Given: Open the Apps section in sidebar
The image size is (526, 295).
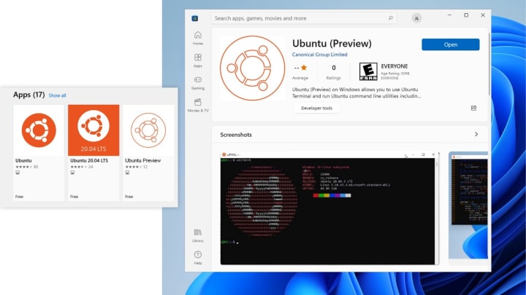Looking at the screenshot, I should pyautogui.click(x=198, y=60).
